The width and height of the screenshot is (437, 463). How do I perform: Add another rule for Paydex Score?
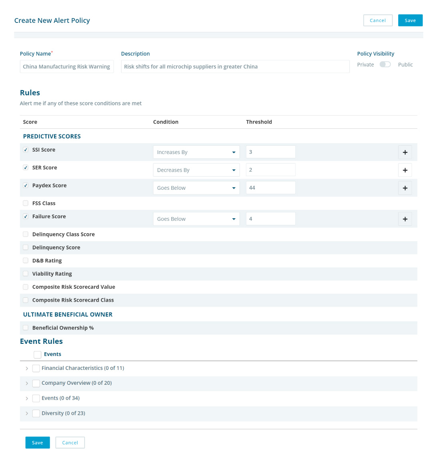pyautogui.click(x=405, y=188)
